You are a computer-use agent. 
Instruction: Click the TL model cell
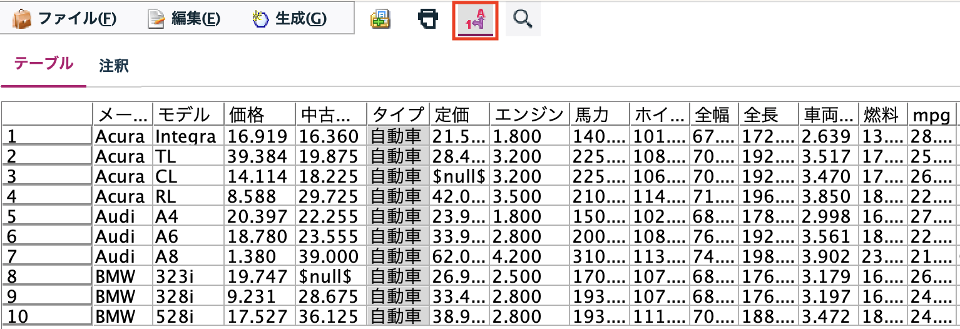coord(189,156)
